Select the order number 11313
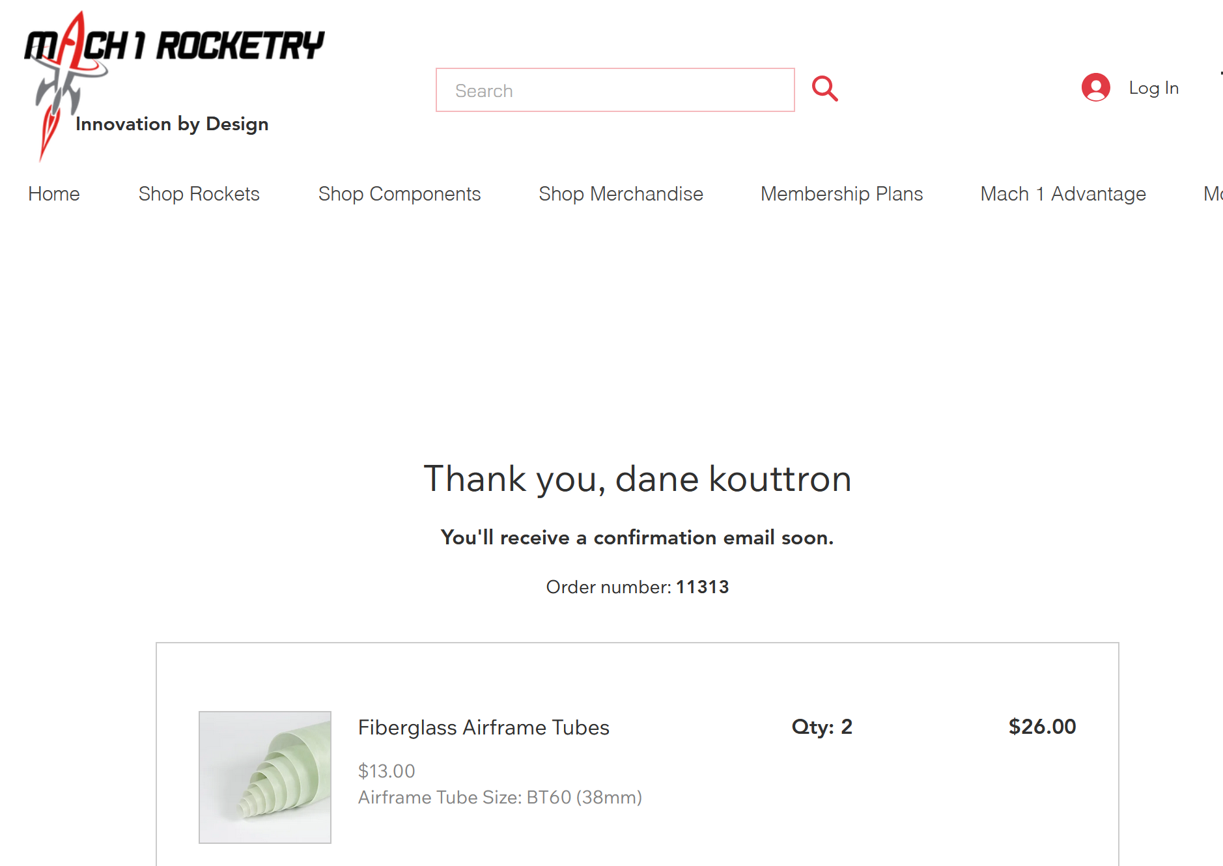 tap(702, 587)
